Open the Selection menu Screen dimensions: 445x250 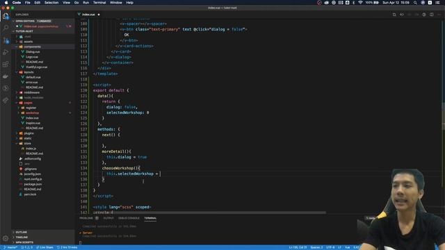click(x=51, y=3)
